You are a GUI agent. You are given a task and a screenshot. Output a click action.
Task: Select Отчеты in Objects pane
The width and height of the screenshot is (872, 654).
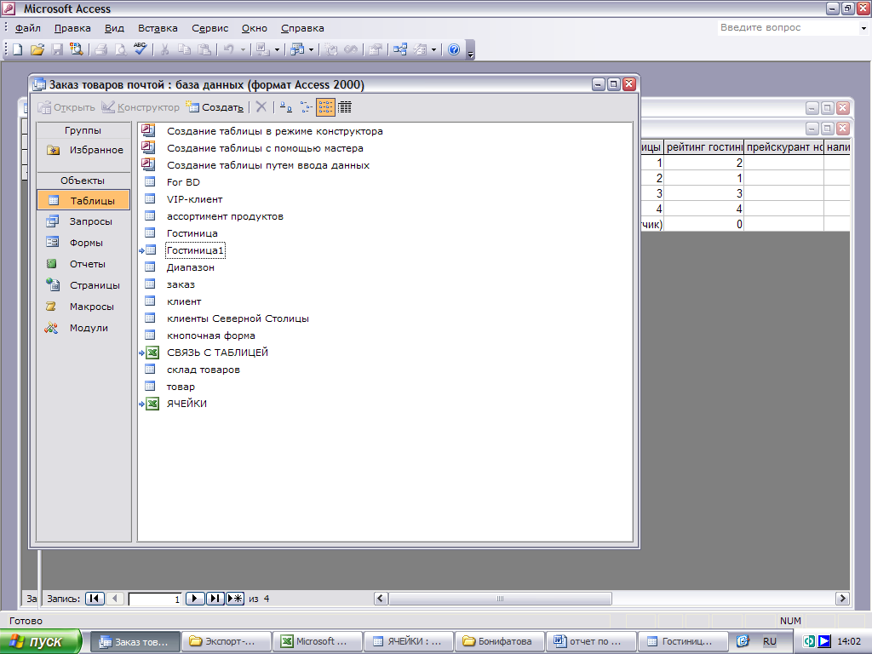pos(83,264)
